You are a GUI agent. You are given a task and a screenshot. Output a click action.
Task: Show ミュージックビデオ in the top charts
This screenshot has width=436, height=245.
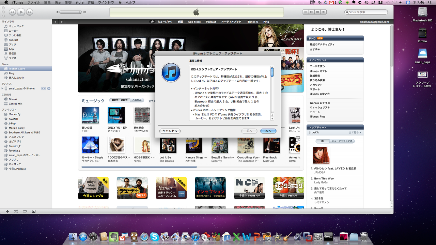pyautogui.click(x=342, y=141)
